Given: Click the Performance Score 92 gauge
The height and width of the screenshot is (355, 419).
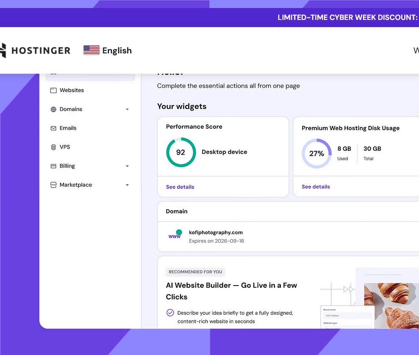Looking at the screenshot, I should [x=181, y=152].
